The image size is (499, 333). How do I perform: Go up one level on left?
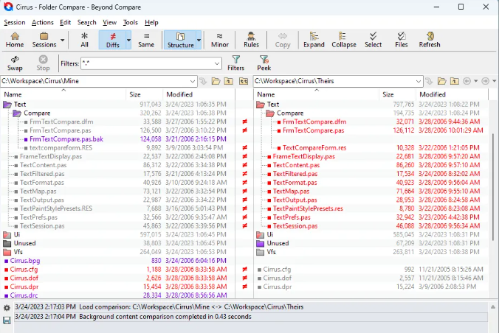229,81
